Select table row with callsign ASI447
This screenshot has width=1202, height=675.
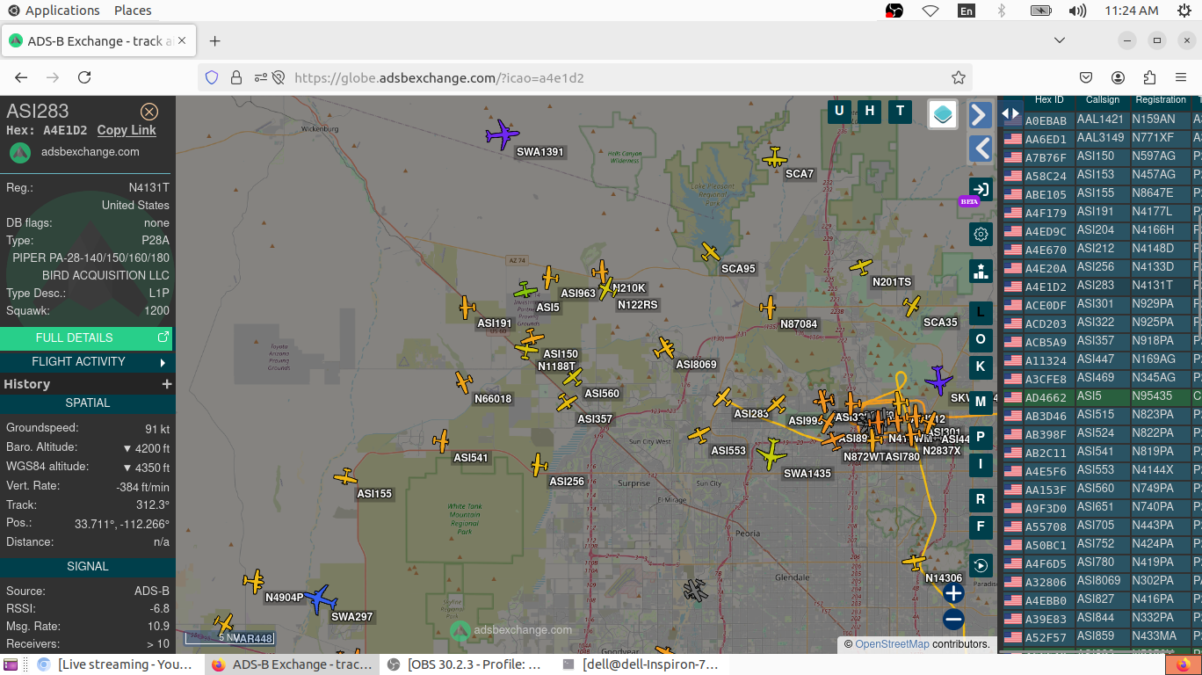pyautogui.click(x=1100, y=359)
